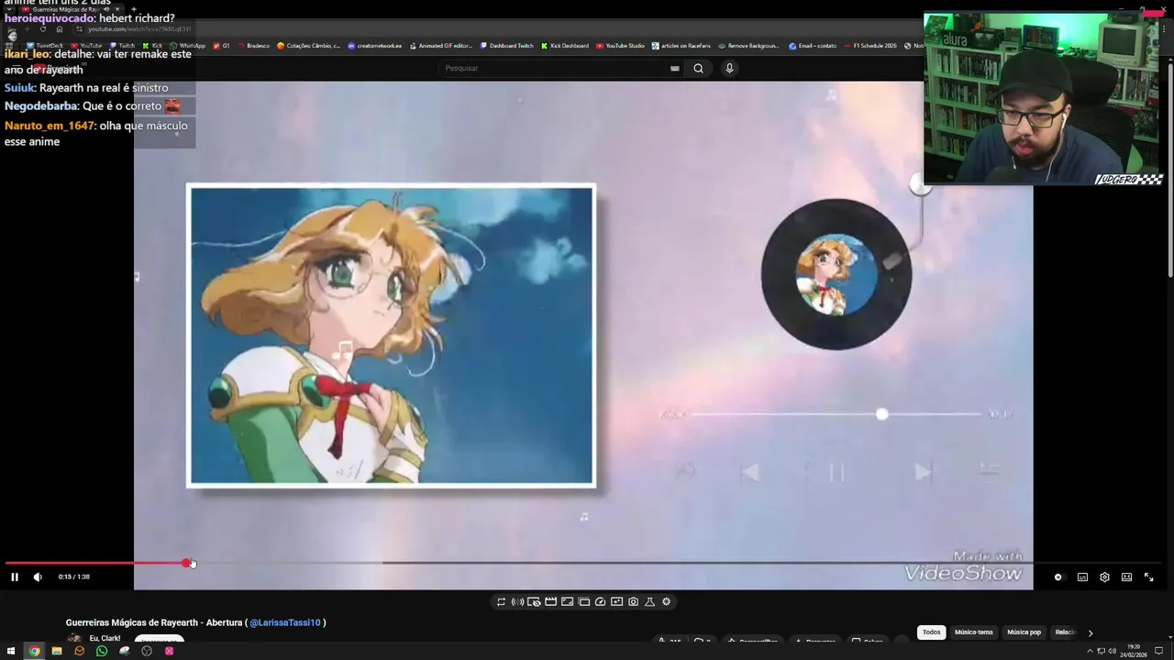
Task: Pause the YouTube video
Action: pos(14,577)
